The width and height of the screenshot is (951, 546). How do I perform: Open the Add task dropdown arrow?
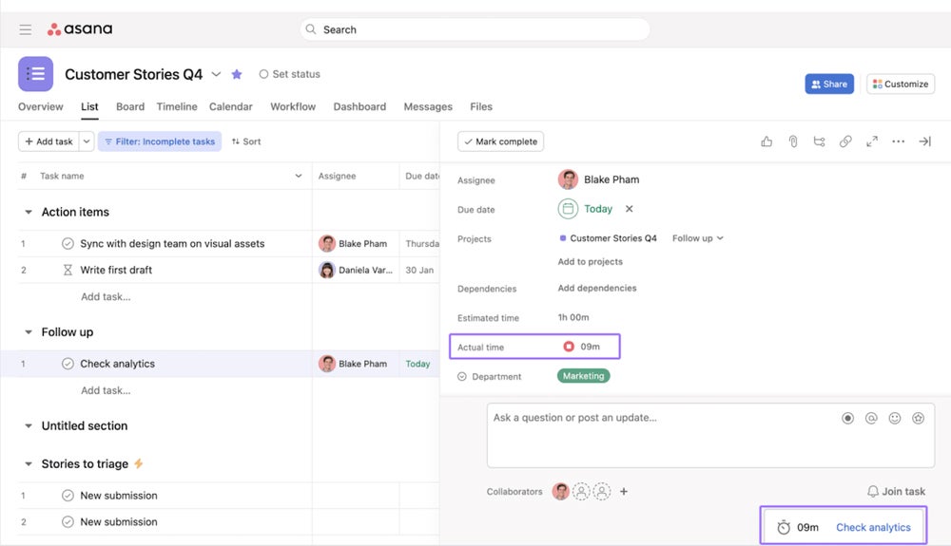coord(87,141)
